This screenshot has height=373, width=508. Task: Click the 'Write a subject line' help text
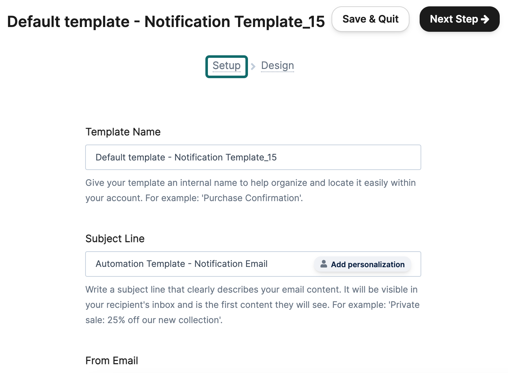[252, 305]
